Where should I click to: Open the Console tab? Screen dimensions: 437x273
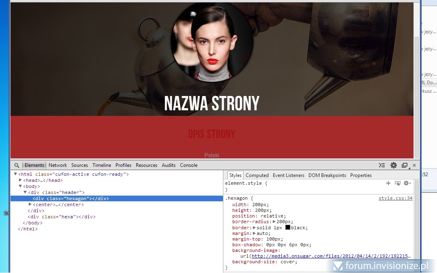189,165
